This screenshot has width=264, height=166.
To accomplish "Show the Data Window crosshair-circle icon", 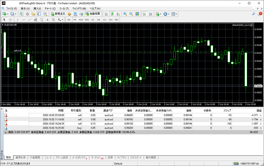I will (27, 14).
